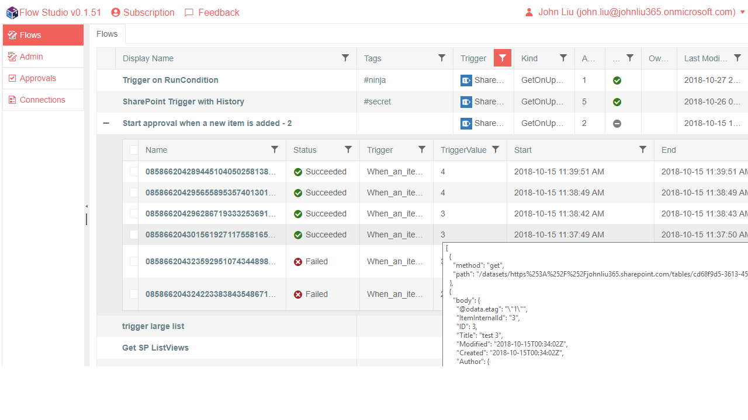Check the failed run 085866204323592951074344898
The height and width of the screenshot is (420, 748).
point(134,261)
